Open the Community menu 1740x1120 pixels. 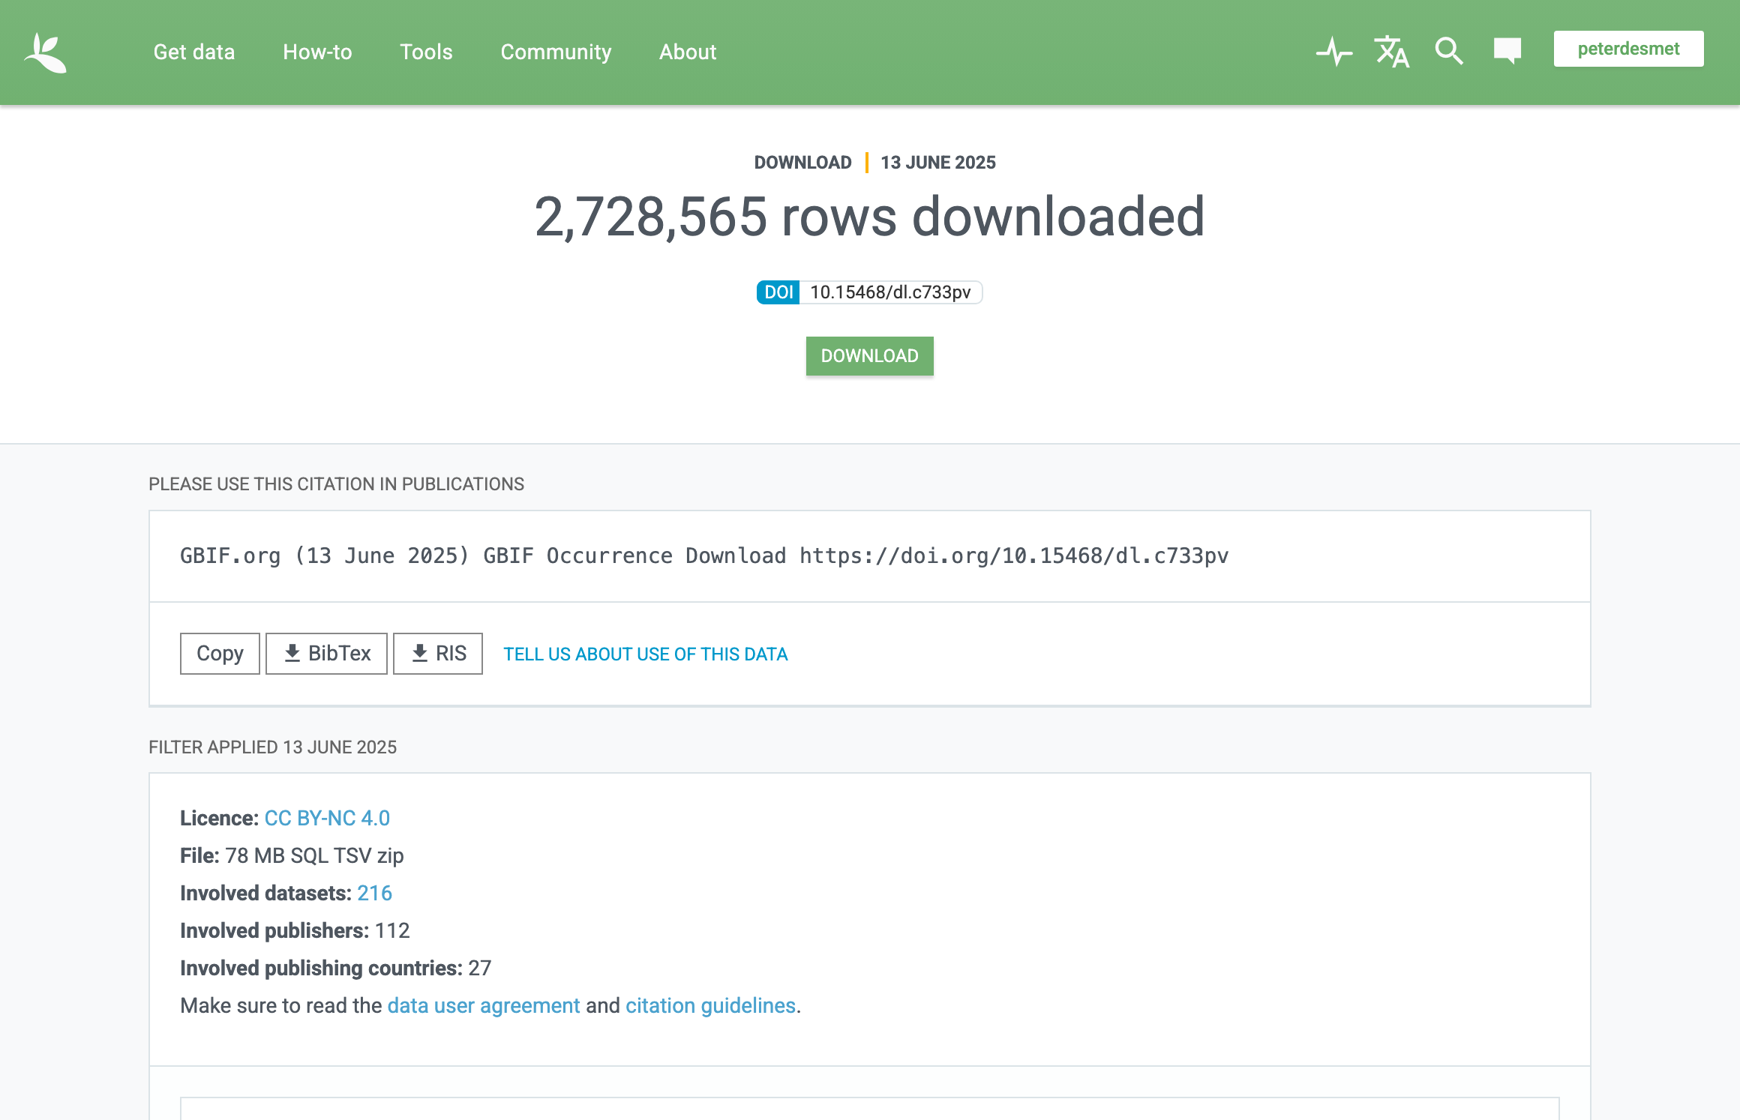556,52
